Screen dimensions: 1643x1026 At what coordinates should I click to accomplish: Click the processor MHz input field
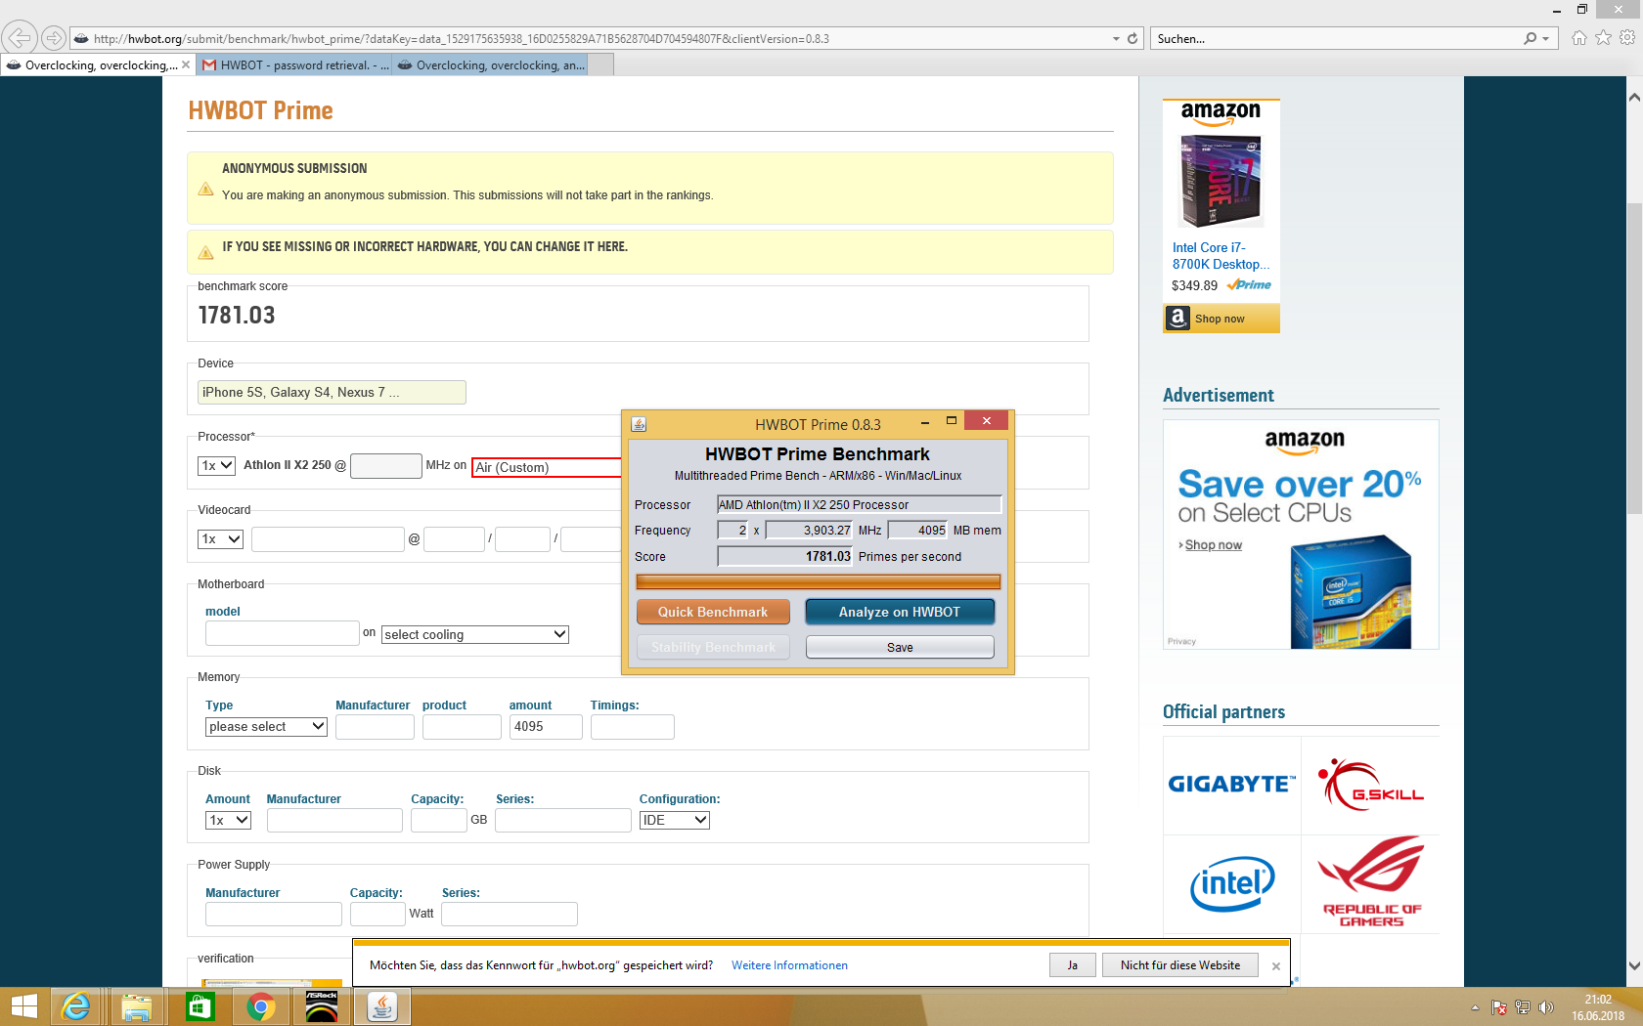tap(386, 466)
